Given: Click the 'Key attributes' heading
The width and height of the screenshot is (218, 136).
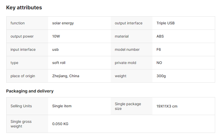Looking at the screenshot, I should [x=24, y=8].
